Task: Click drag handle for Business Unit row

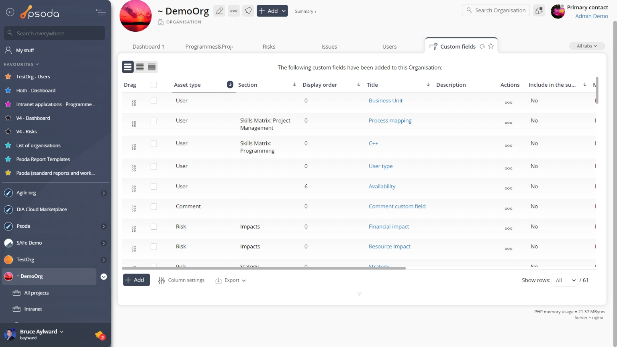Action: click(x=134, y=103)
